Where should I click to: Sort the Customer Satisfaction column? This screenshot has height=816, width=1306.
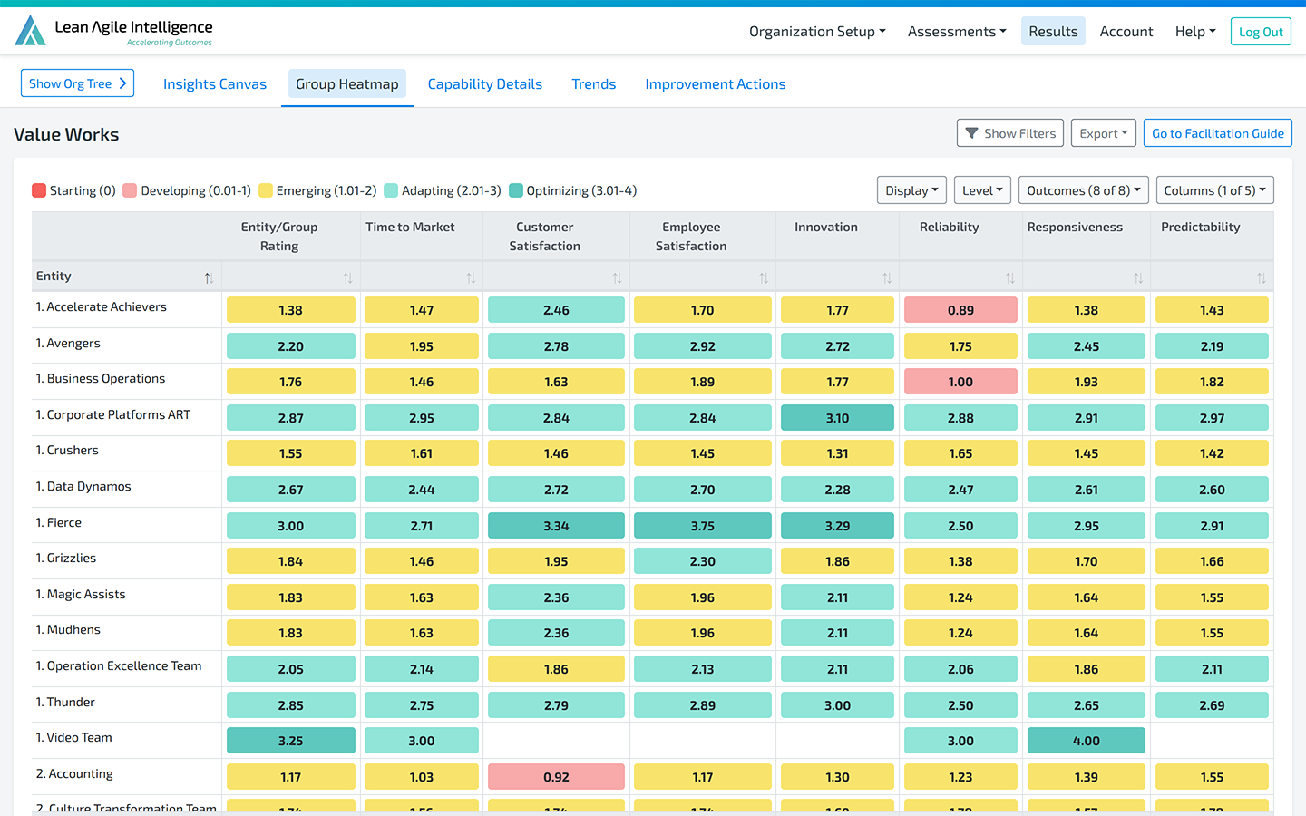pyautogui.click(x=617, y=278)
